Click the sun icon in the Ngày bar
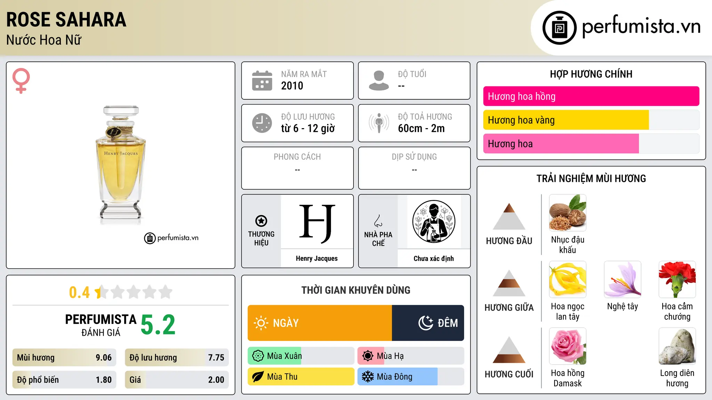This screenshot has height=400, width=712. coord(261,323)
